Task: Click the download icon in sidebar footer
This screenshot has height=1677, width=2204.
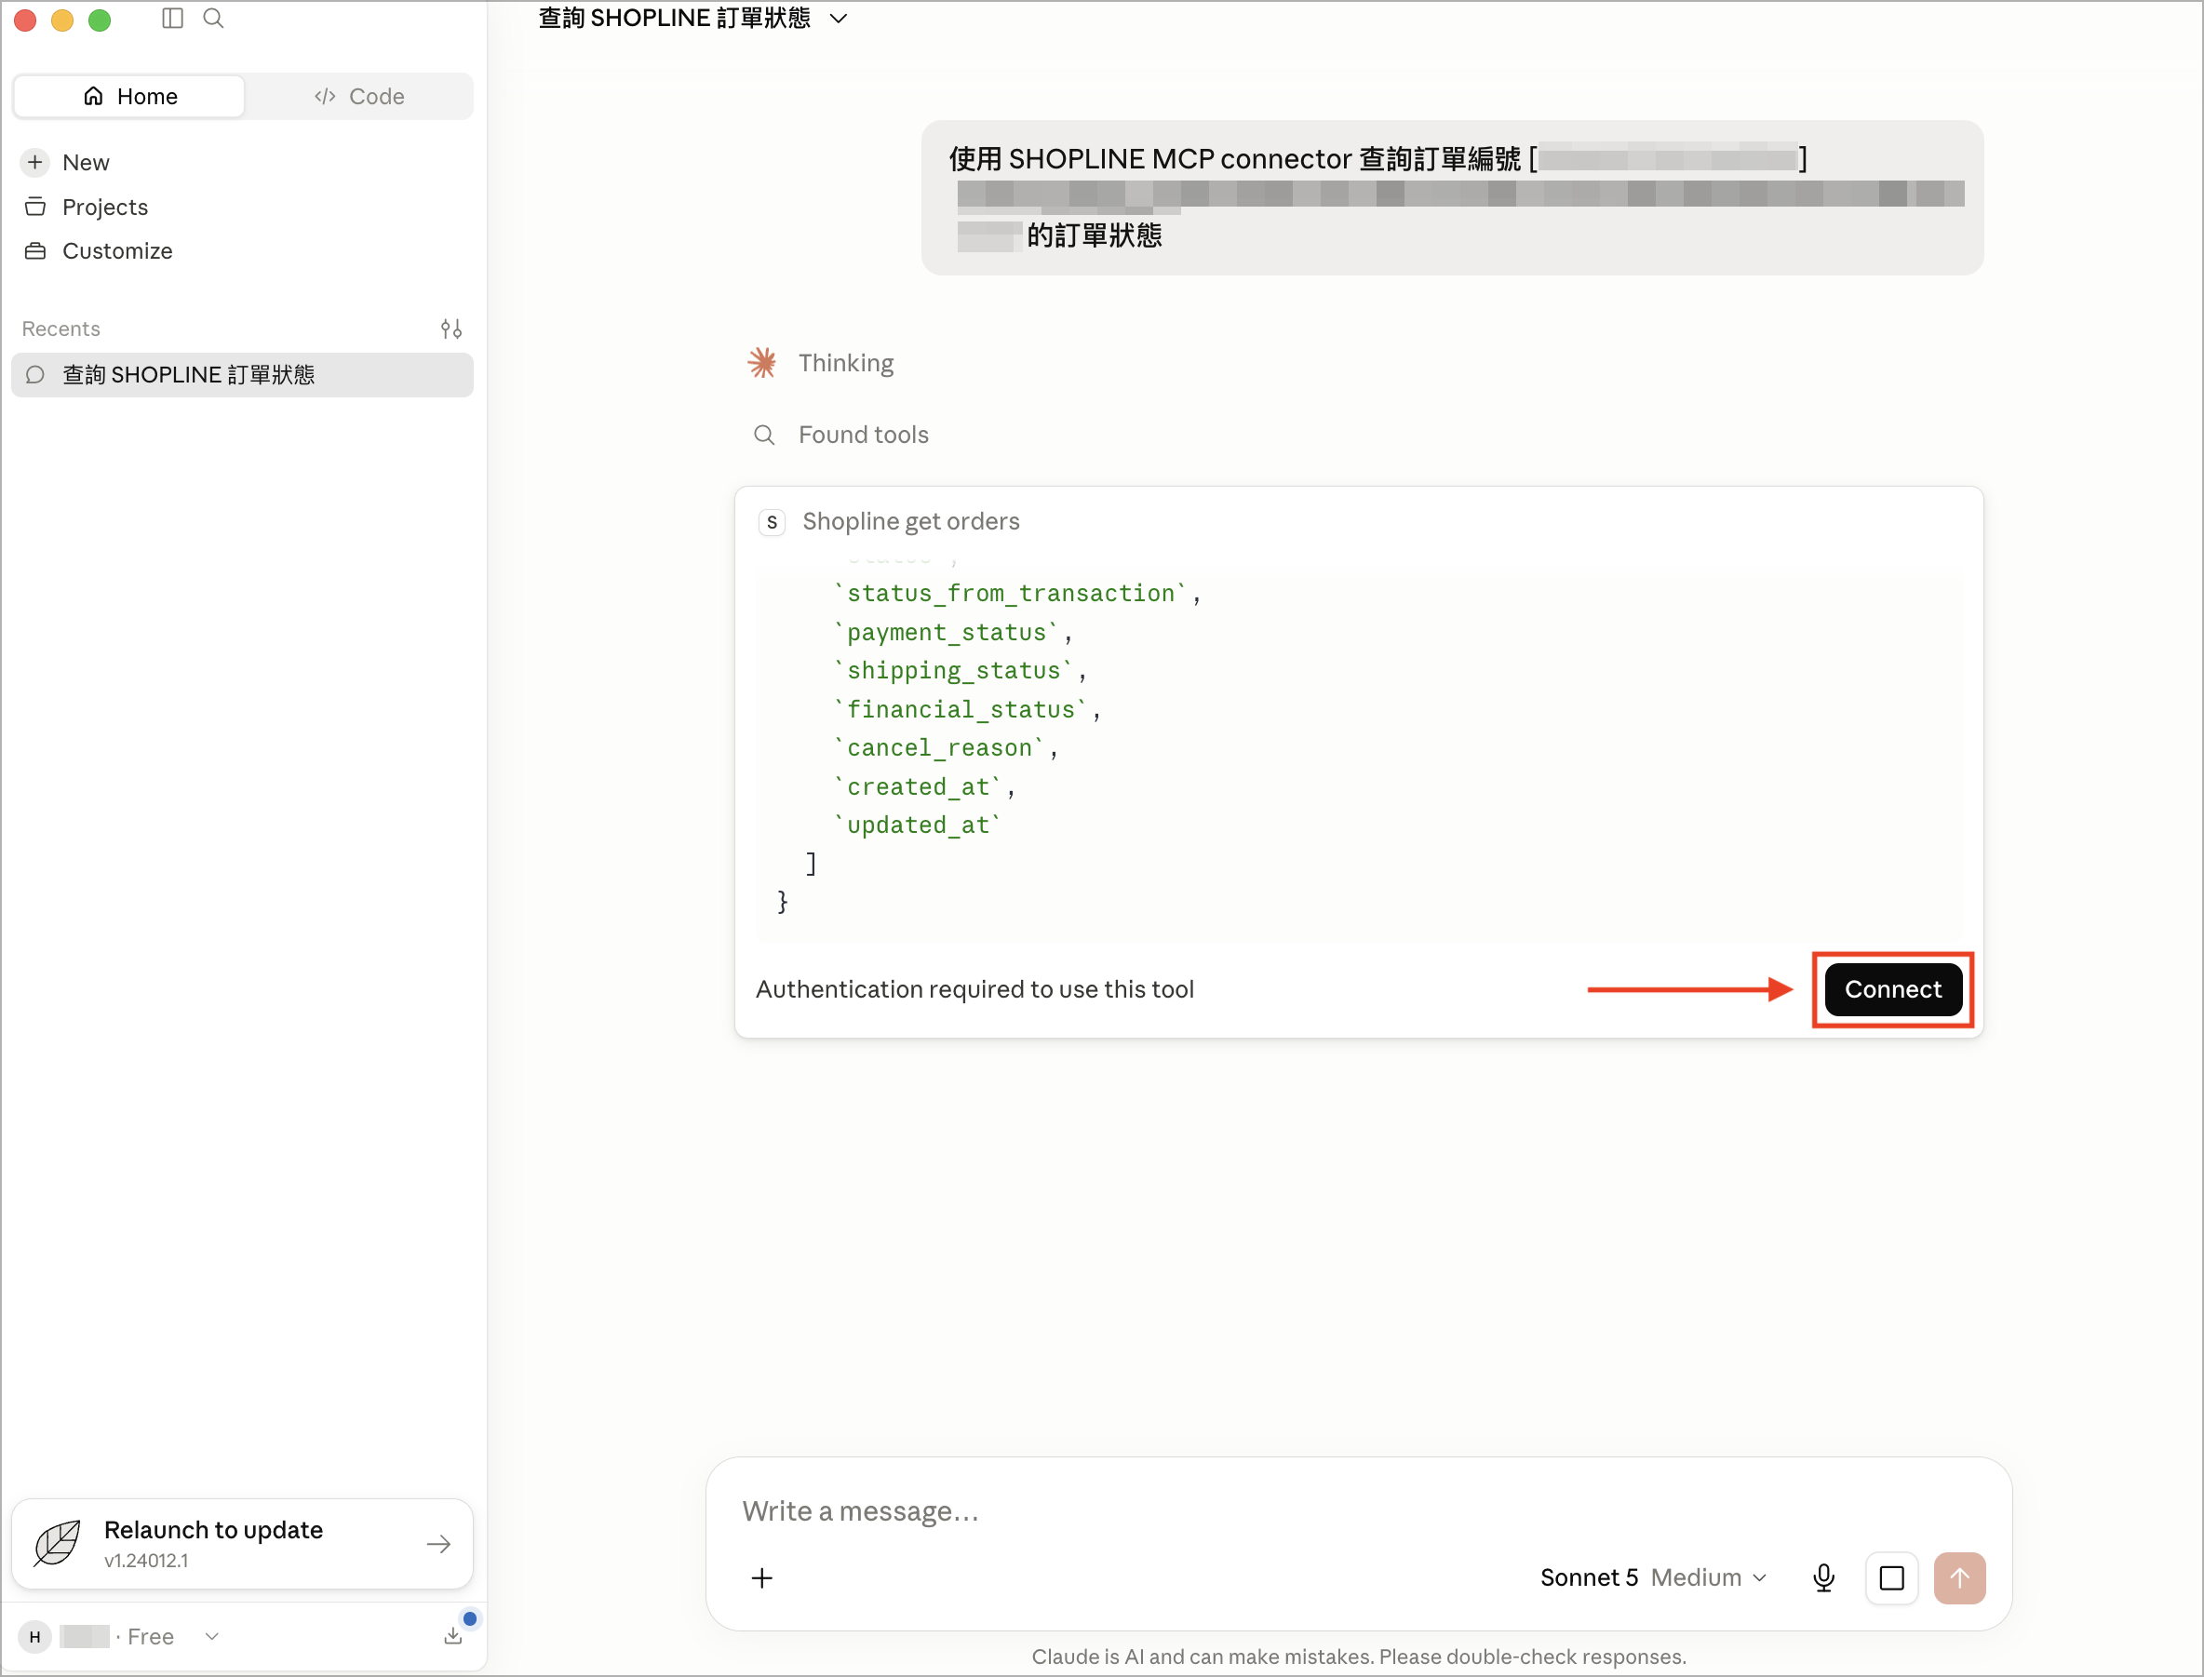Action: [453, 1635]
